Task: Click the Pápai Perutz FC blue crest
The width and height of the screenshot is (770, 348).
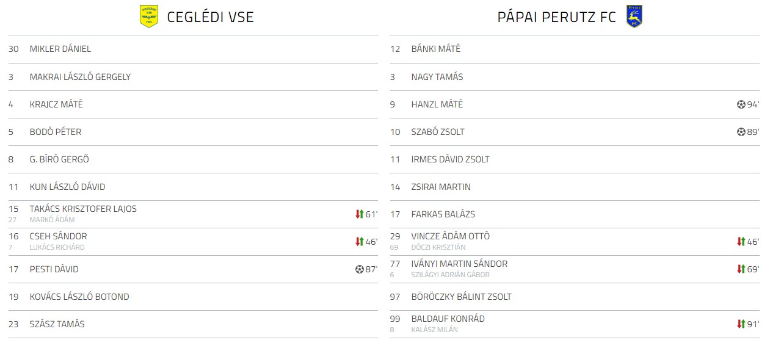Action: click(x=634, y=16)
